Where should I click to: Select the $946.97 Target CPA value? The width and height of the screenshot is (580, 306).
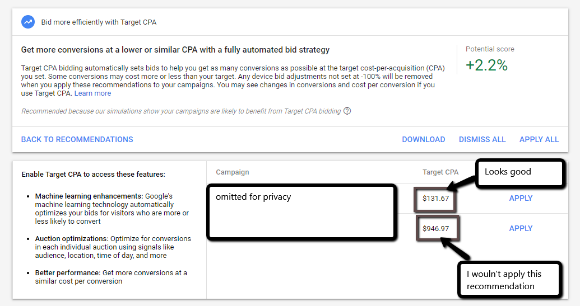(x=436, y=228)
